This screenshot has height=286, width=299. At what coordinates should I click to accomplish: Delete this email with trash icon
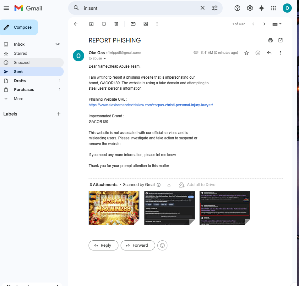(x=116, y=24)
